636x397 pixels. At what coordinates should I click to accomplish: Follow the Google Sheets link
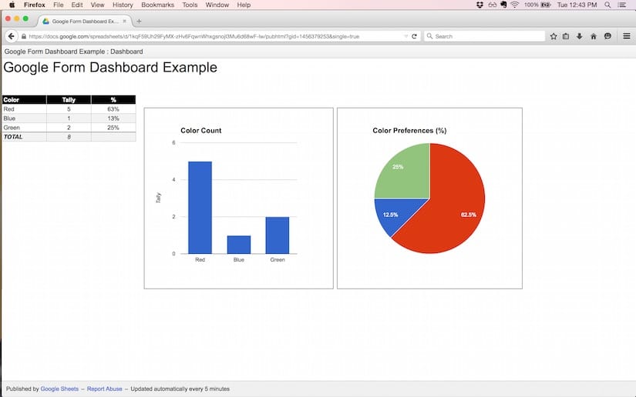pos(59,389)
